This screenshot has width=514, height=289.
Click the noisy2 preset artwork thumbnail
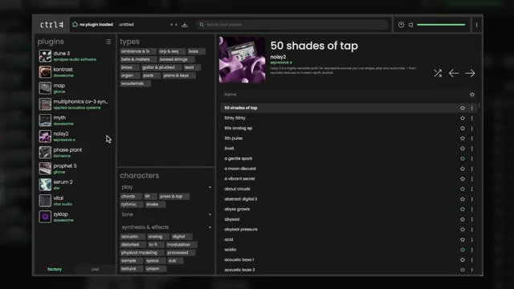point(242,59)
